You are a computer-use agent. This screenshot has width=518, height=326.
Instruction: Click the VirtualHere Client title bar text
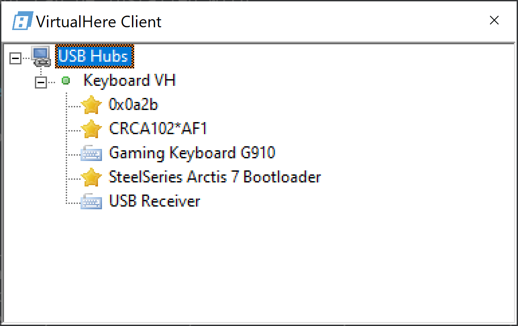click(99, 21)
